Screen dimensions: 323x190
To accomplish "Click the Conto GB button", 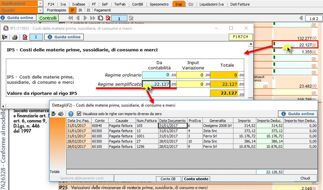I will [x=168, y=179].
